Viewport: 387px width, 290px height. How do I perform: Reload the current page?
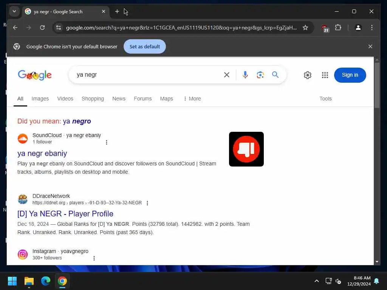[42, 28]
